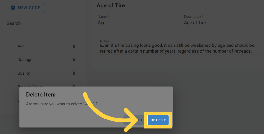Click the trash icon beside Age
Image resolution: width=264 pixels, height=134 pixels.
click(73, 46)
